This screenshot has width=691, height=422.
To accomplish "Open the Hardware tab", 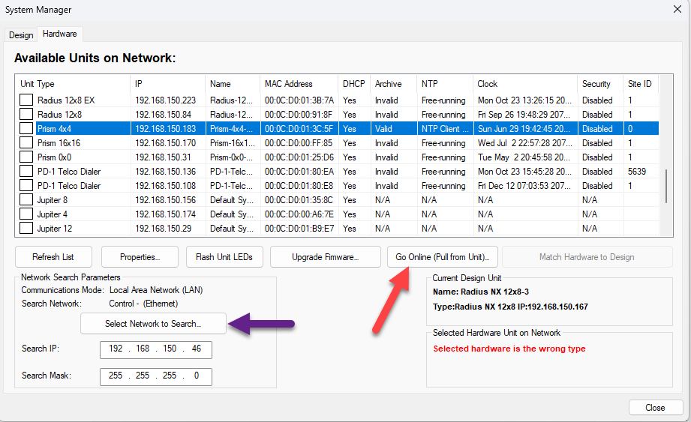I will pos(59,34).
